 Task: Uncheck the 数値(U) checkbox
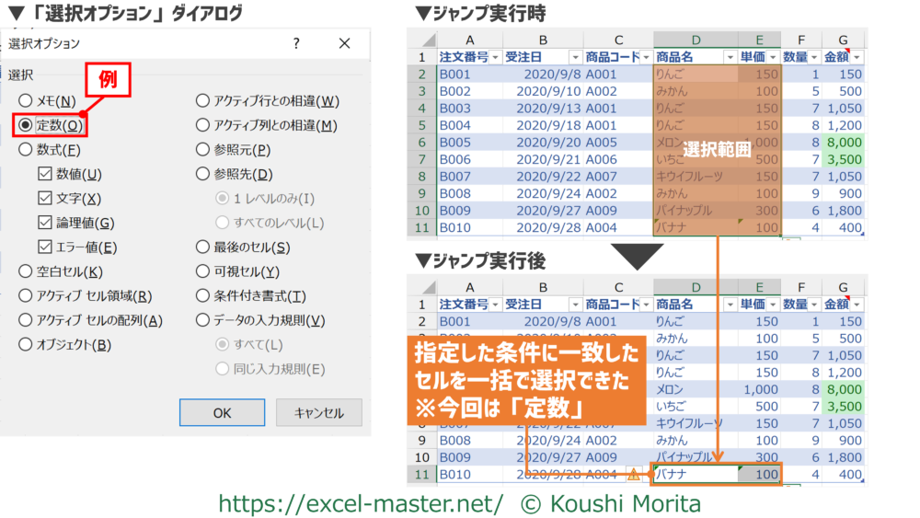[44, 174]
